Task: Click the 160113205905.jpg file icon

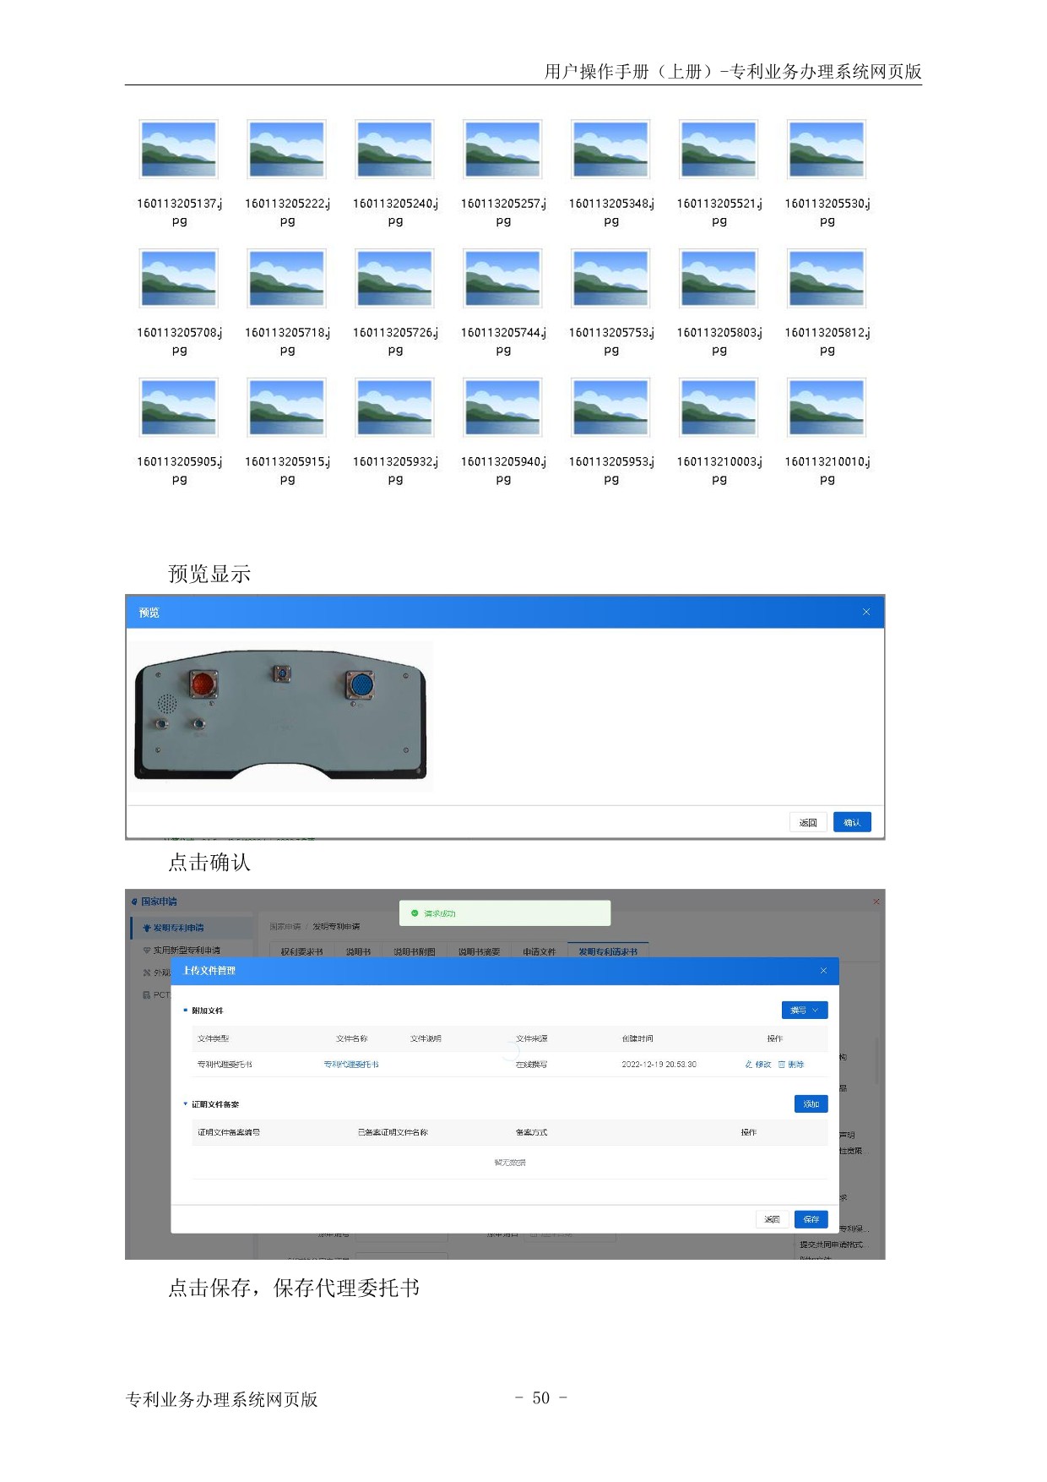Action: [x=179, y=408]
